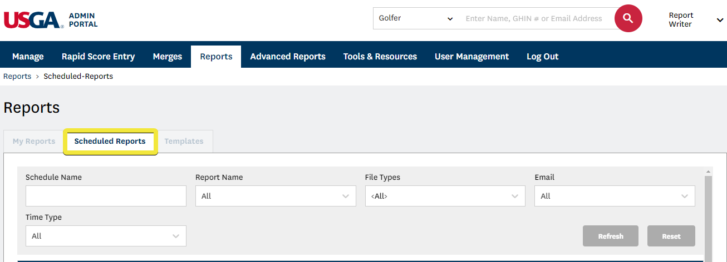
Task: Expand the File Types dropdown
Action: [x=445, y=196]
